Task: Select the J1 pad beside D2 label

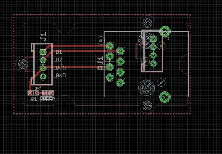Action: click(43, 60)
